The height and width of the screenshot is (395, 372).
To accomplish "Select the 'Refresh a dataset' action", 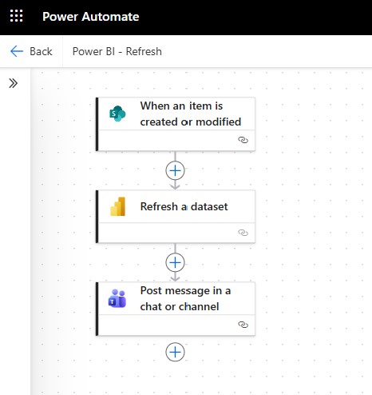I will (x=176, y=217).
